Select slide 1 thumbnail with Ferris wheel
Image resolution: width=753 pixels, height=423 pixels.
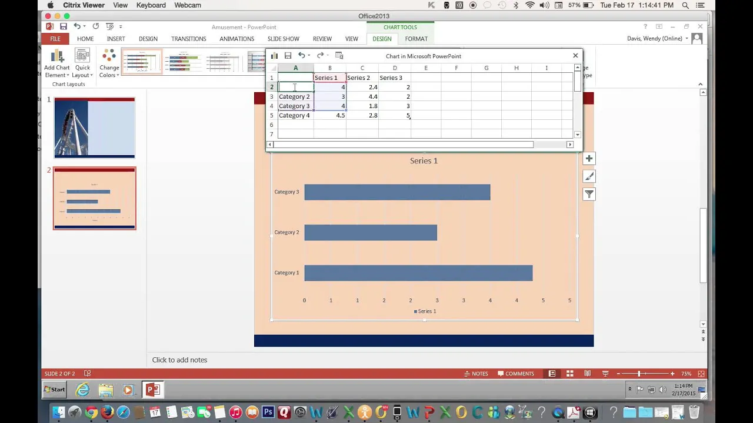[x=94, y=127]
